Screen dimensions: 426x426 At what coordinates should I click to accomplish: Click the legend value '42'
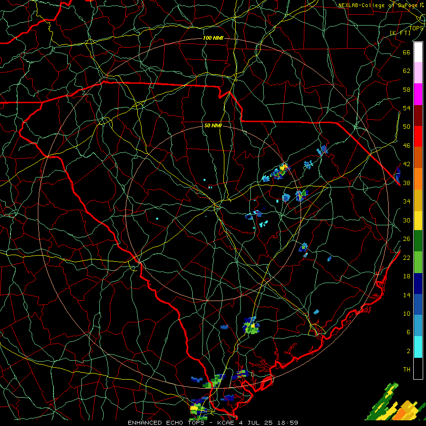click(x=407, y=164)
